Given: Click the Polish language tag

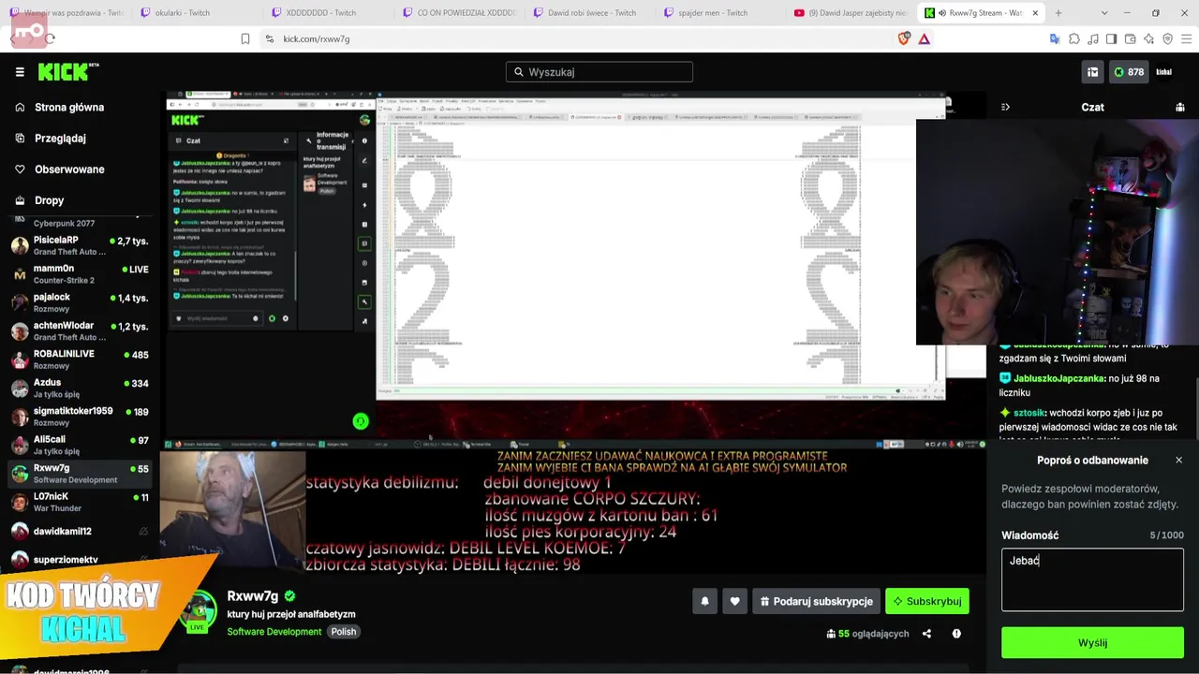Looking at the screenshot, I should point(343,632).
